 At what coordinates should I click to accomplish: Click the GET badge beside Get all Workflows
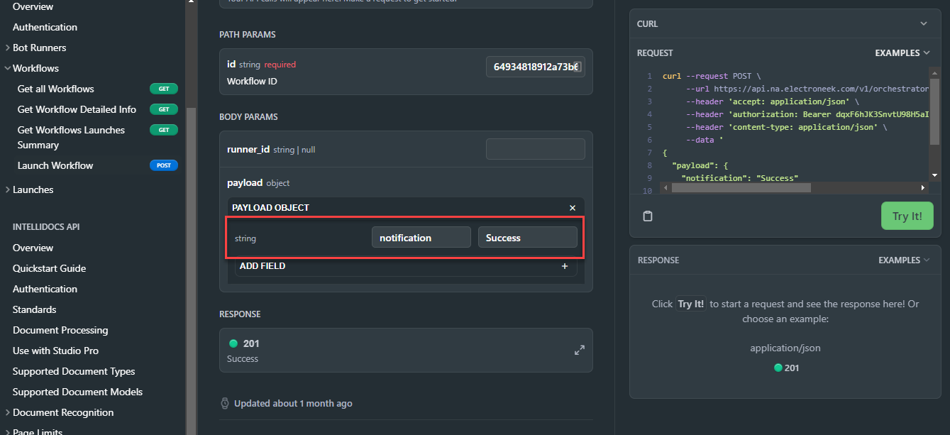click(x=164, y=89)
